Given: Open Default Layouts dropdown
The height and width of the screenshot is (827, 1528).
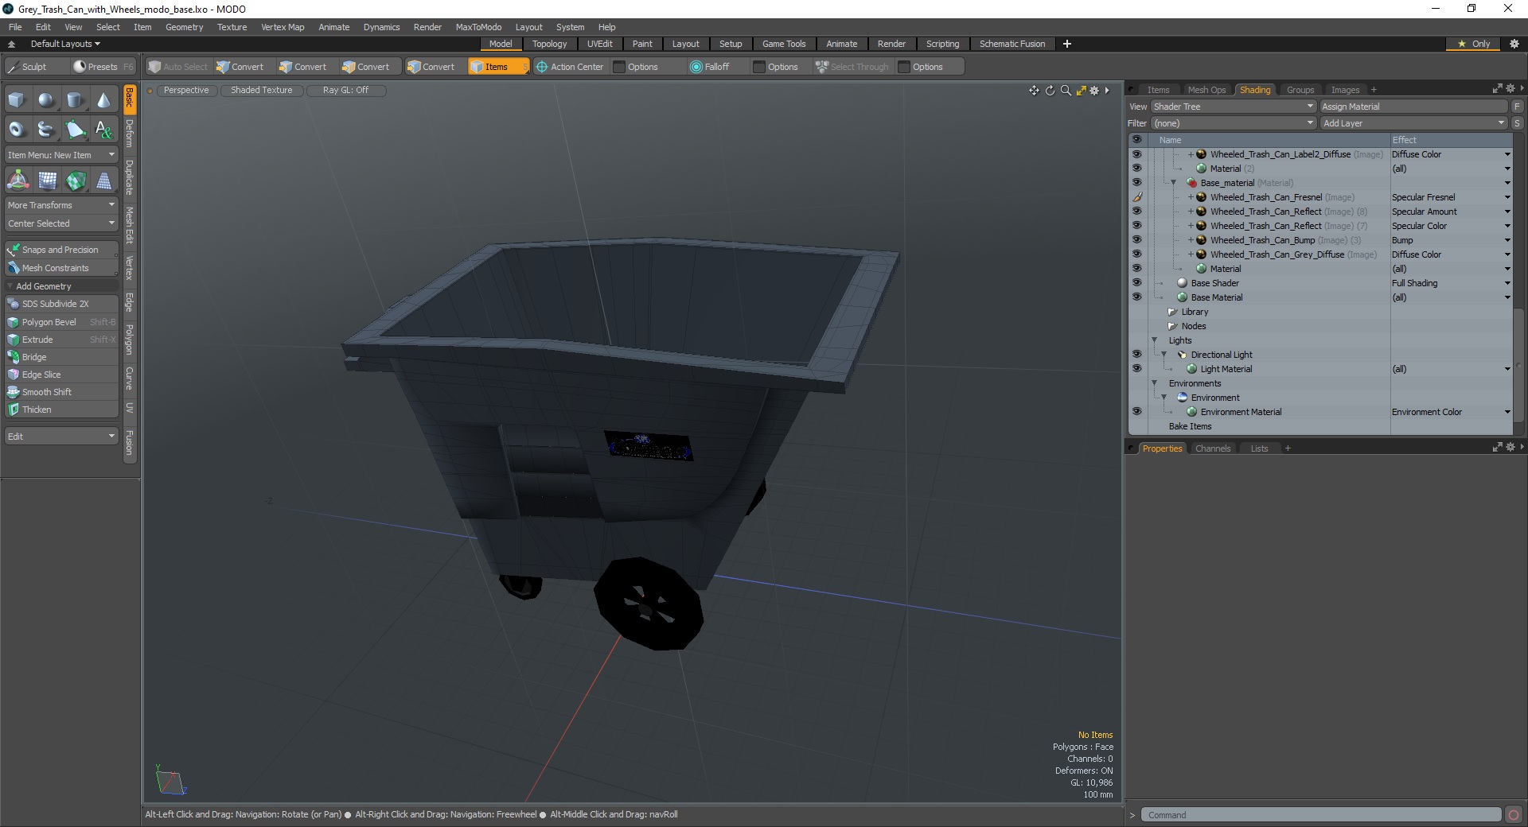Looking at the screenshot, I should point(64,44).
